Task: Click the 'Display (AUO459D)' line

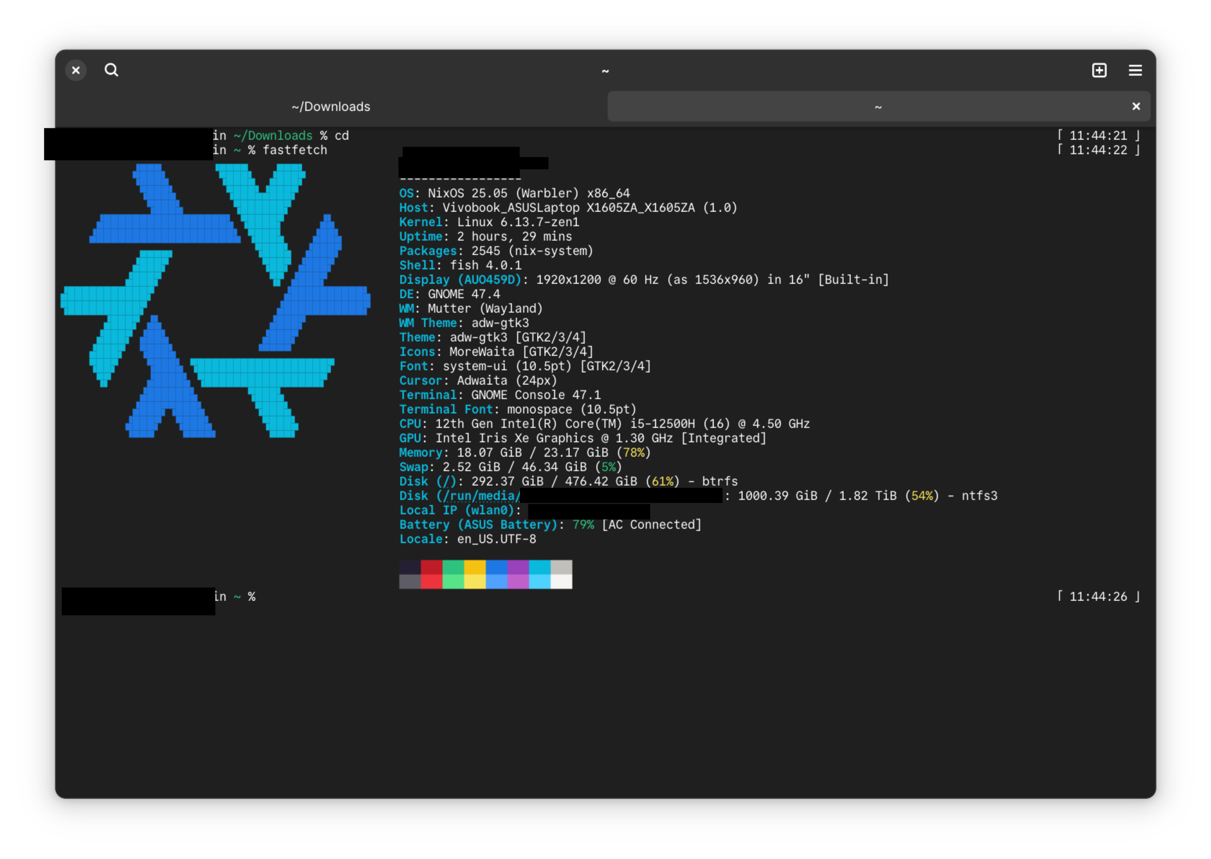Action: coord(644,280)
